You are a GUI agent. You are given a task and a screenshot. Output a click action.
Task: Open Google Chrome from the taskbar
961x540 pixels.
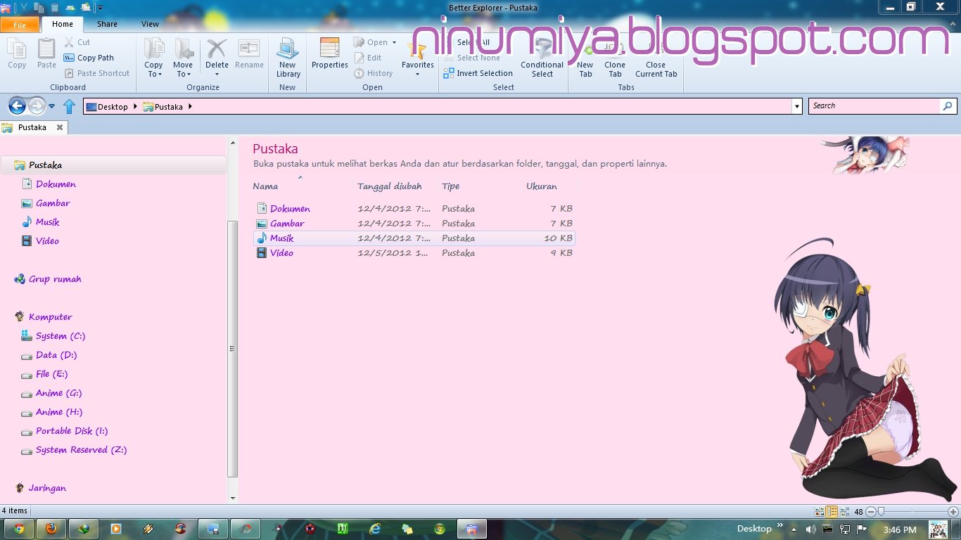click(19, 529)
